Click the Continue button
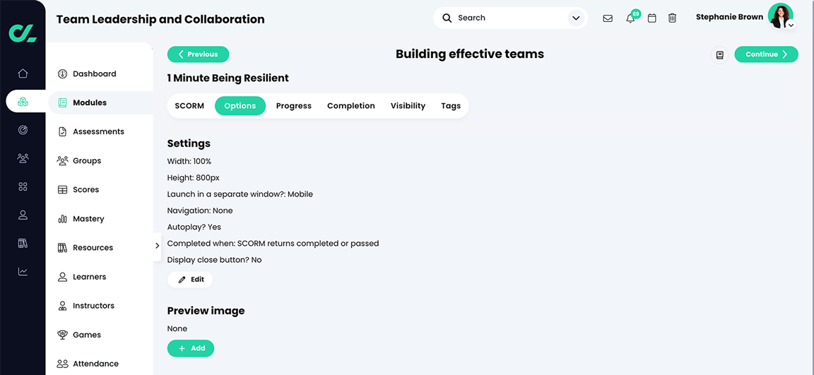This screenshot has height=375, width=814. tap(766, 54)
